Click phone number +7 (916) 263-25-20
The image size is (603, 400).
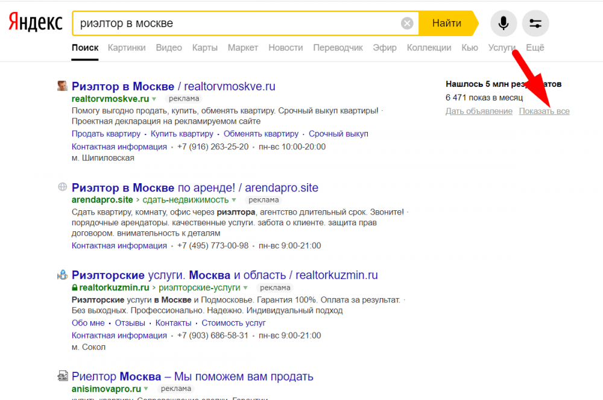click(x=213, y=147)
